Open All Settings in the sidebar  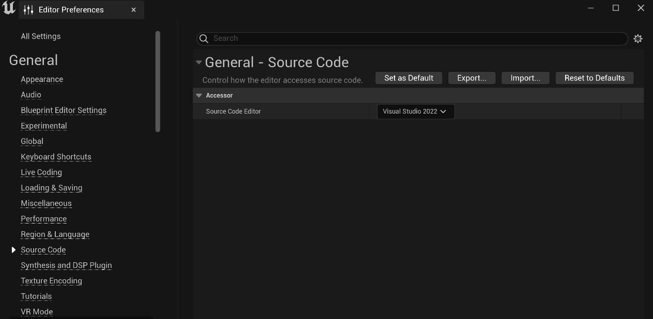tap(40, 36)
